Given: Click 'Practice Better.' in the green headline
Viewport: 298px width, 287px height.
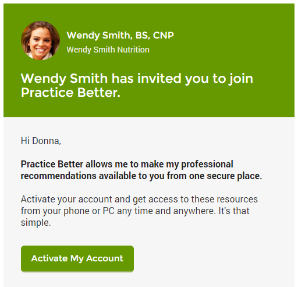Looking at the screenshot, I should [70, 92].
